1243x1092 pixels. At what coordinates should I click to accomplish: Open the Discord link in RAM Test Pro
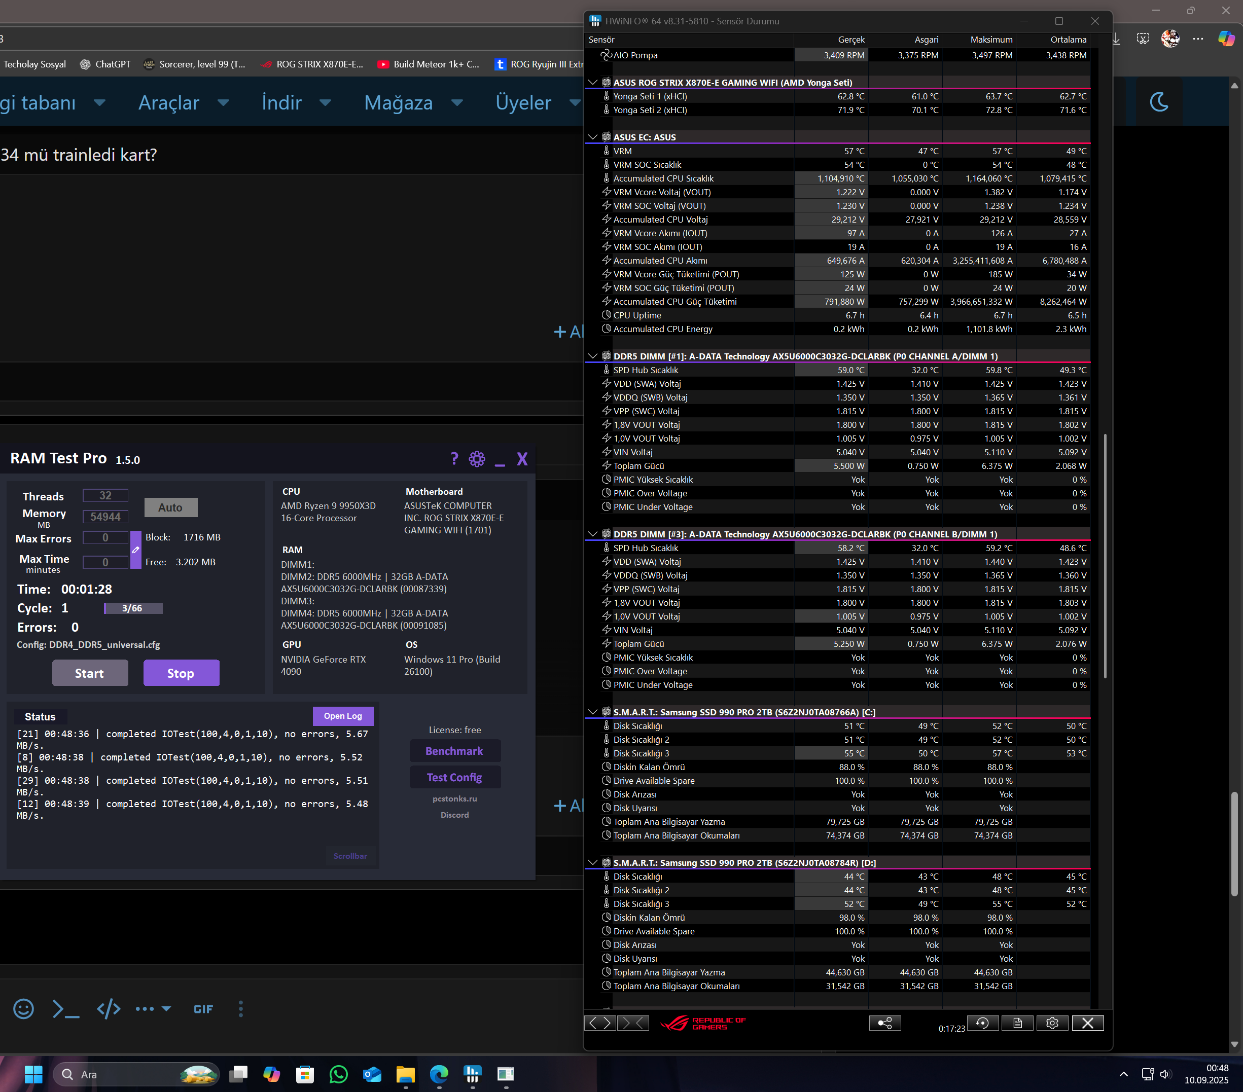point(455,815)
